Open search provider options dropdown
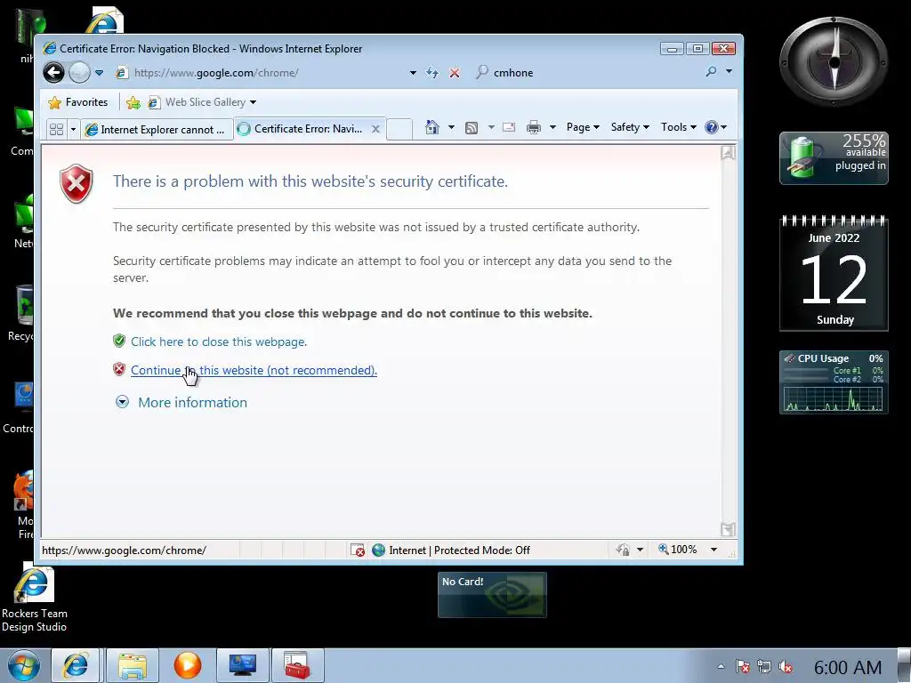911x683 pixels. tap(729, 71)
